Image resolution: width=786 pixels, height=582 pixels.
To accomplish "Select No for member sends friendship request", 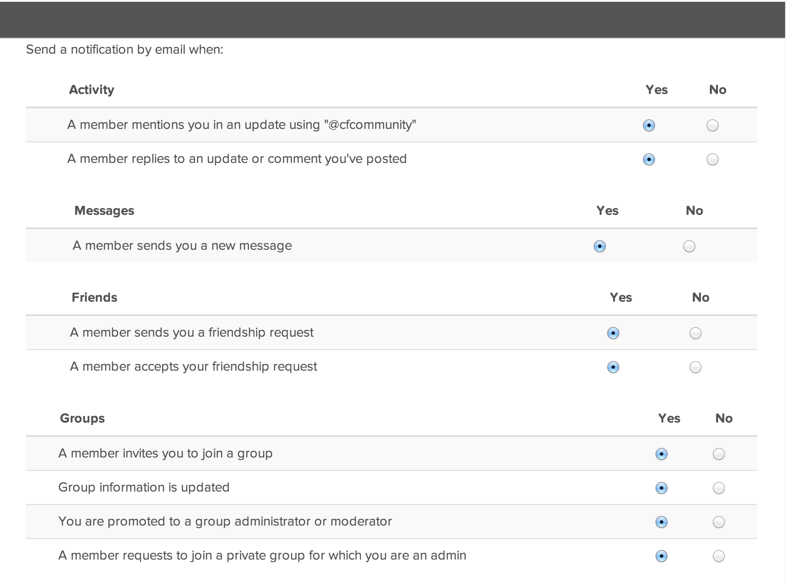I will [695, 333].
